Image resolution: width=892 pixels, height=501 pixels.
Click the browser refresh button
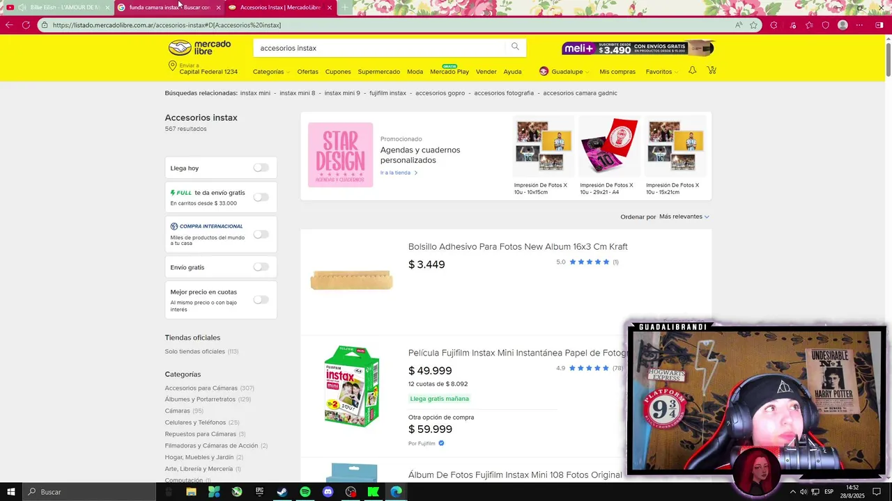[26, 25]
